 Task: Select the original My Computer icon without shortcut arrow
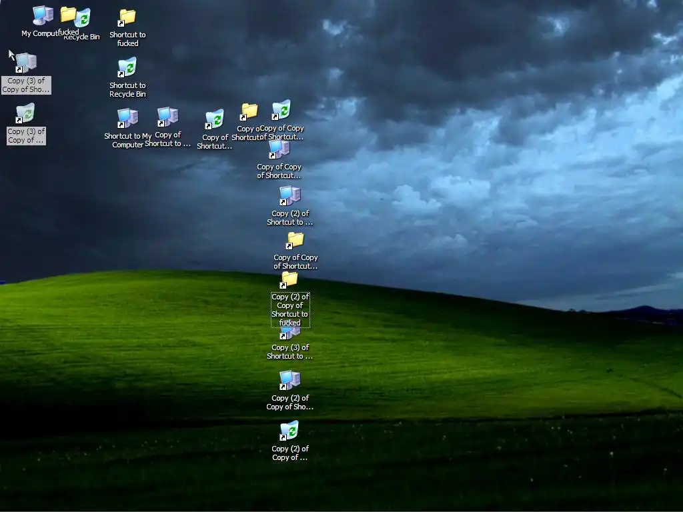coord(43,16)
